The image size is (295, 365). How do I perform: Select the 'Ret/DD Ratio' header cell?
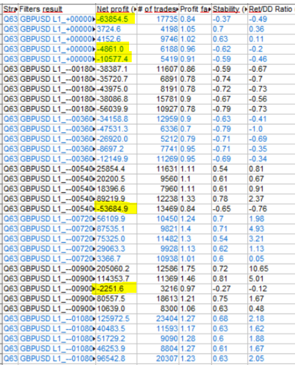[271, 9]
